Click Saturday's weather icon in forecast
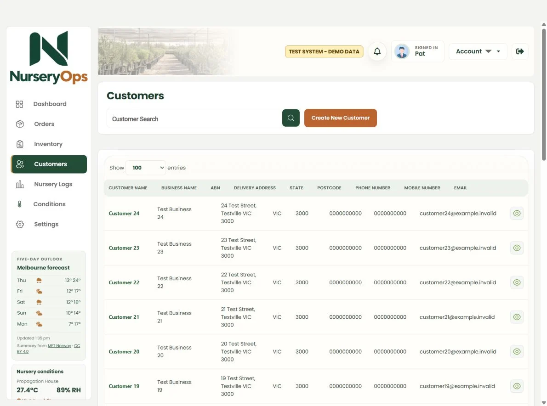This screenshot has width=547, height=406. click(x=39, y=302)
